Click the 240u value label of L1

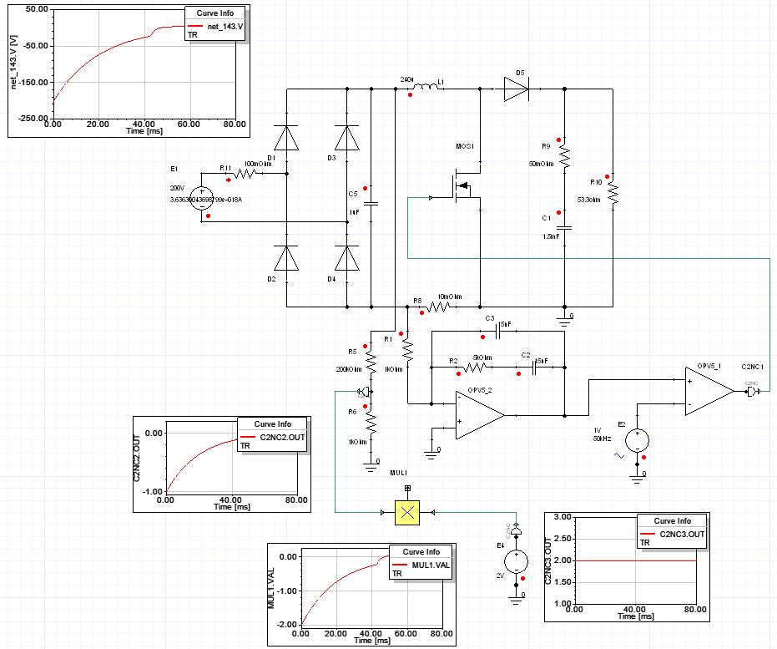(x=406, y=80)
